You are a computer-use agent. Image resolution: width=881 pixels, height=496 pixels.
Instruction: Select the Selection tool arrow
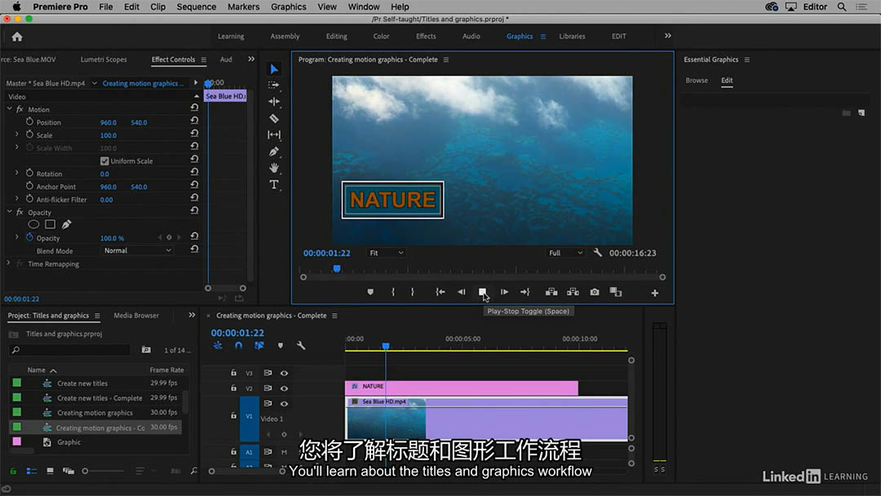(273, 69)
